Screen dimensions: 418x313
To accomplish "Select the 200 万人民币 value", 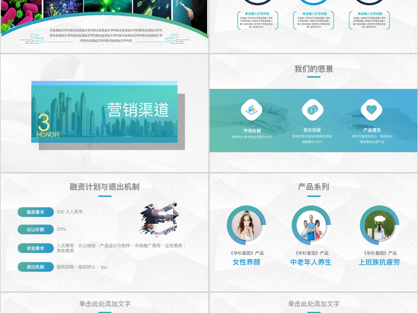I will pyautogui.click(x=70, y=212).
